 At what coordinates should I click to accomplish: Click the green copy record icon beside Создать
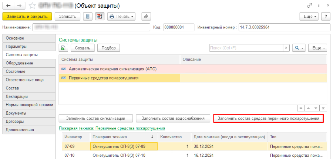tap(63, 48)
